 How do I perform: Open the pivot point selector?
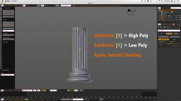pos(38,90)
